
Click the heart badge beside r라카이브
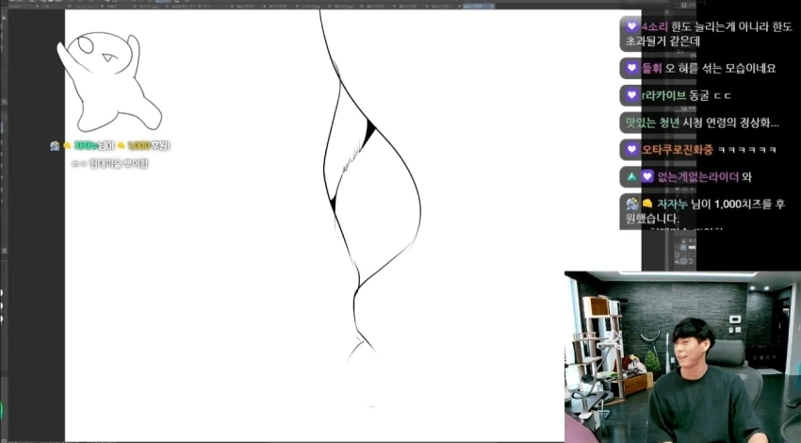pyautogui.click(x=632, y=95)
